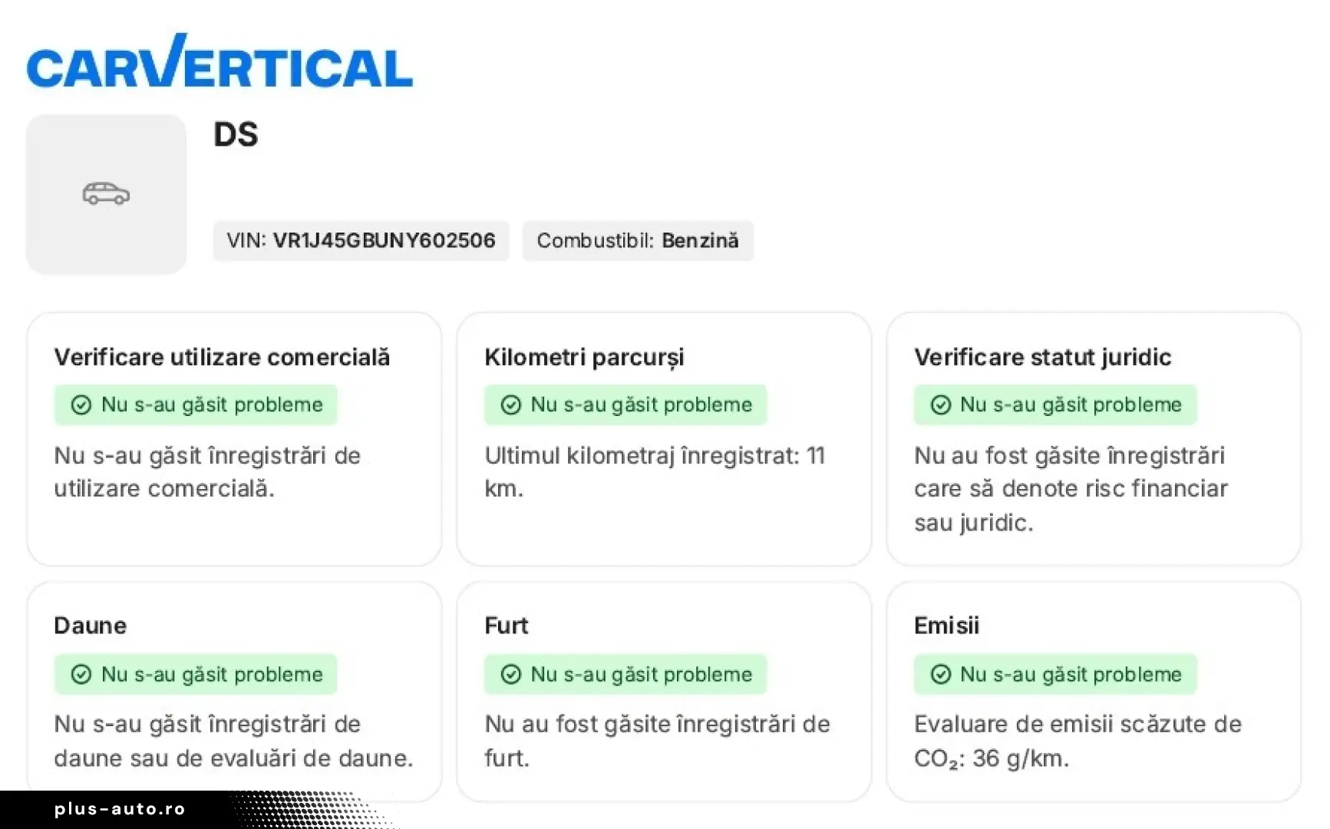Click the plus-auto.ro watermark link
1330x829 pixels.
120,809
